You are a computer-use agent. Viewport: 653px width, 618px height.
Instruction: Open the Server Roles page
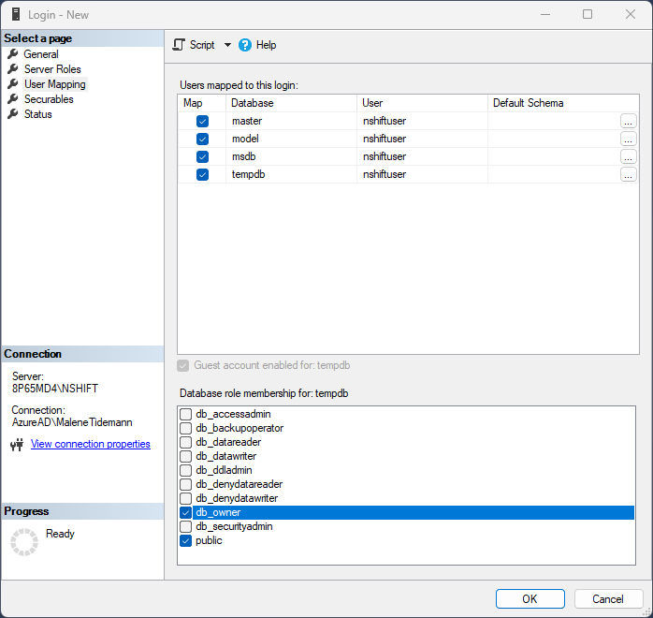tap(52, 69)
